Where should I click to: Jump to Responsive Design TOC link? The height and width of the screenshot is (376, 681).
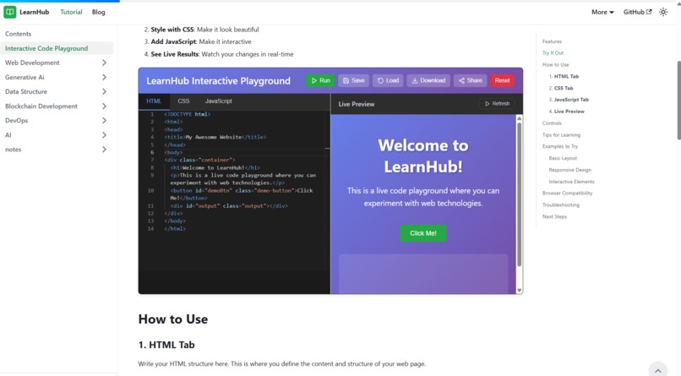click(569, 170)
